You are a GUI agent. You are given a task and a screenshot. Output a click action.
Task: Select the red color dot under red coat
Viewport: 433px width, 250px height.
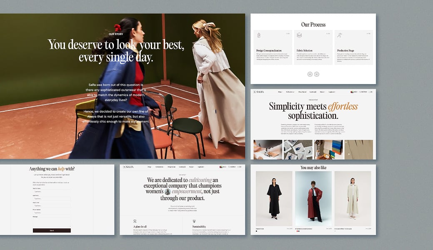[x=297, y=231]
